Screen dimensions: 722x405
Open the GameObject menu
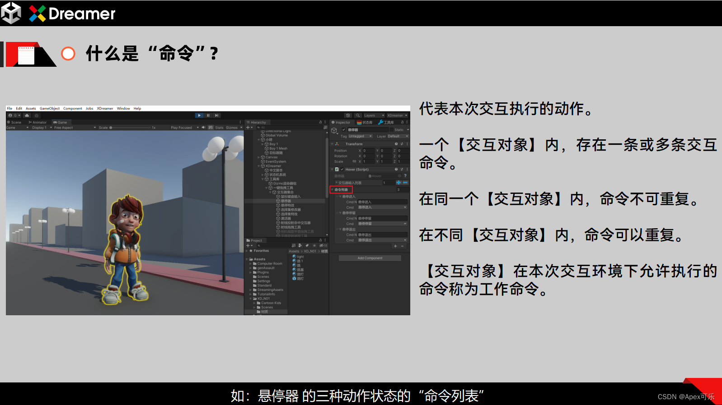point(50,109)
